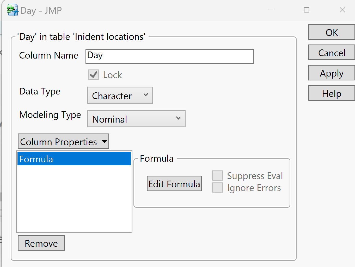Viewport: 355px width, 267px height.
Task: Enable the Ignore Errors checkbox
Action: coord(218,188)
